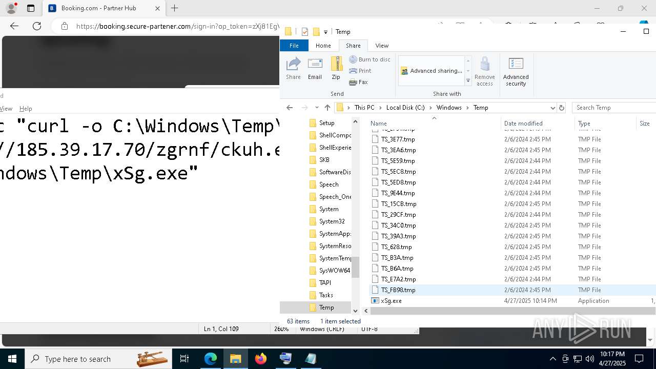Screen dimensions: 656x369
Task: Open the Windows Start menu
Action: pos(12,359)
